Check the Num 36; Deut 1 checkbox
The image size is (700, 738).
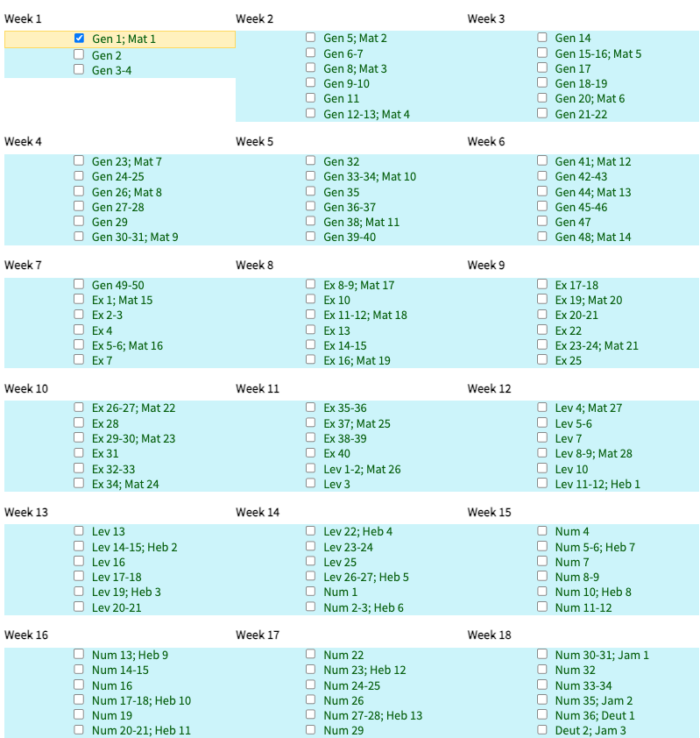click(x=542, y=715)
